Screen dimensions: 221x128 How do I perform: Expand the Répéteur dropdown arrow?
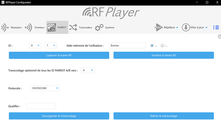(177, 27)
